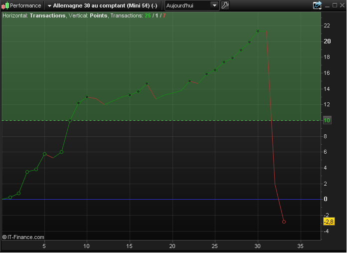Click the Allemagne 30 au comptant title

(x=105, y=5)
